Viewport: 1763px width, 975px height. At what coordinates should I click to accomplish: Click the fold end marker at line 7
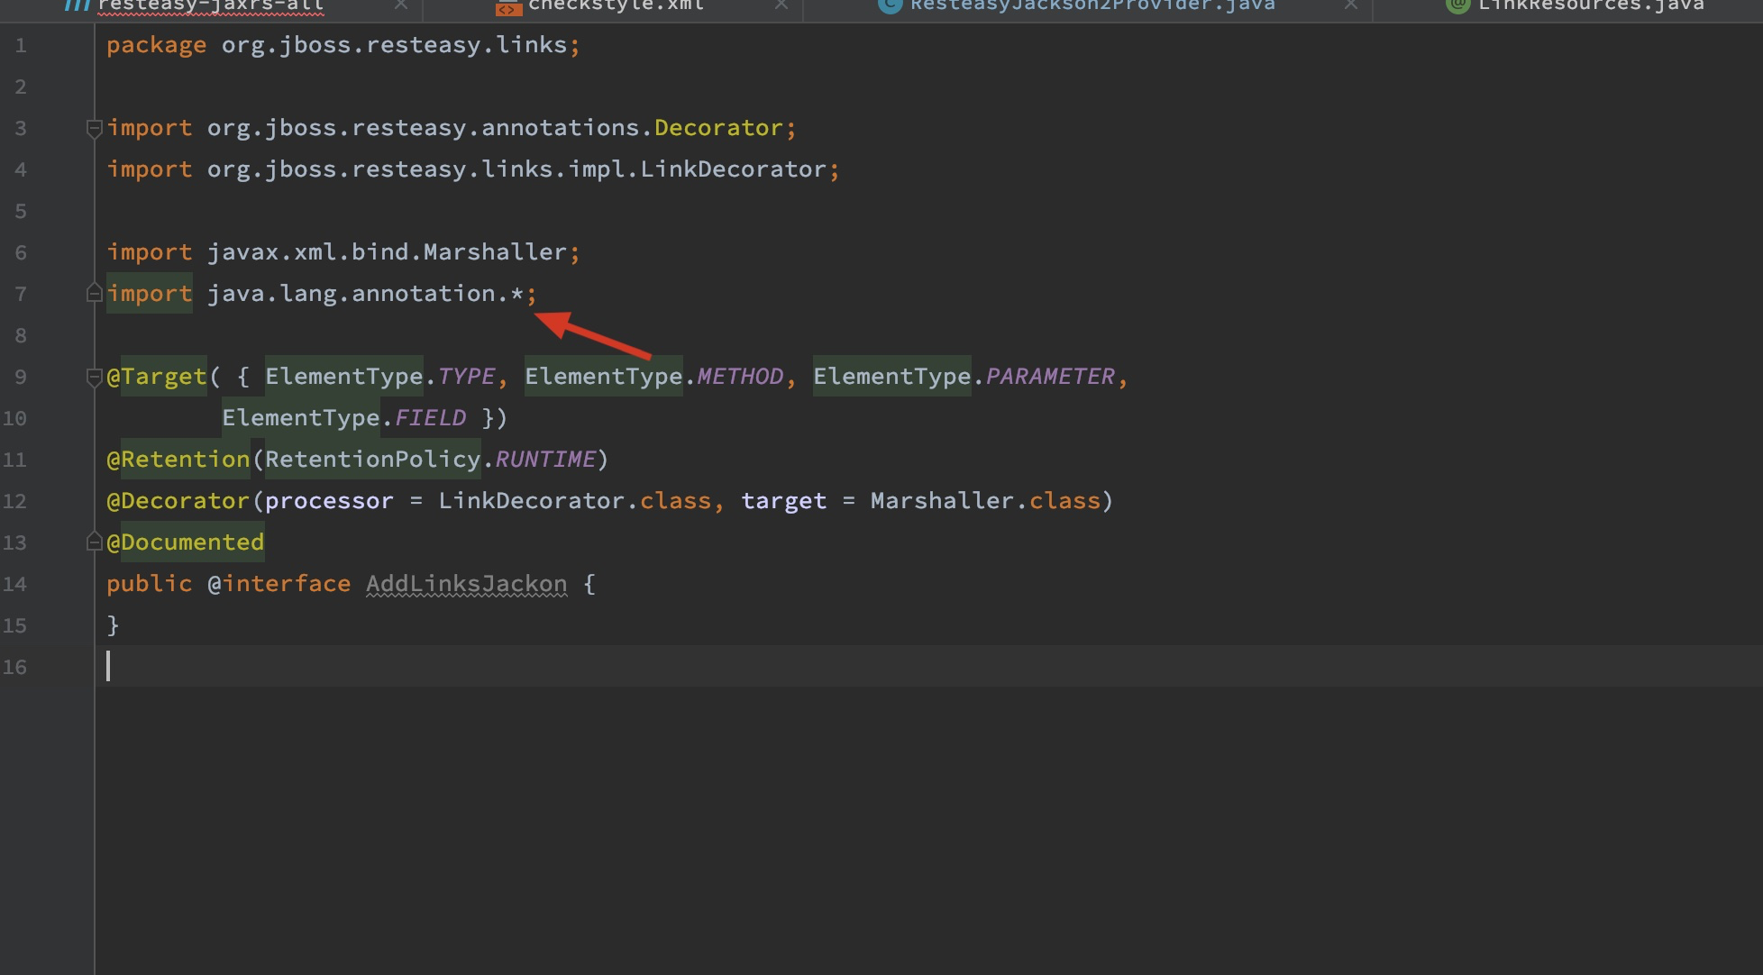coord(94,294)
